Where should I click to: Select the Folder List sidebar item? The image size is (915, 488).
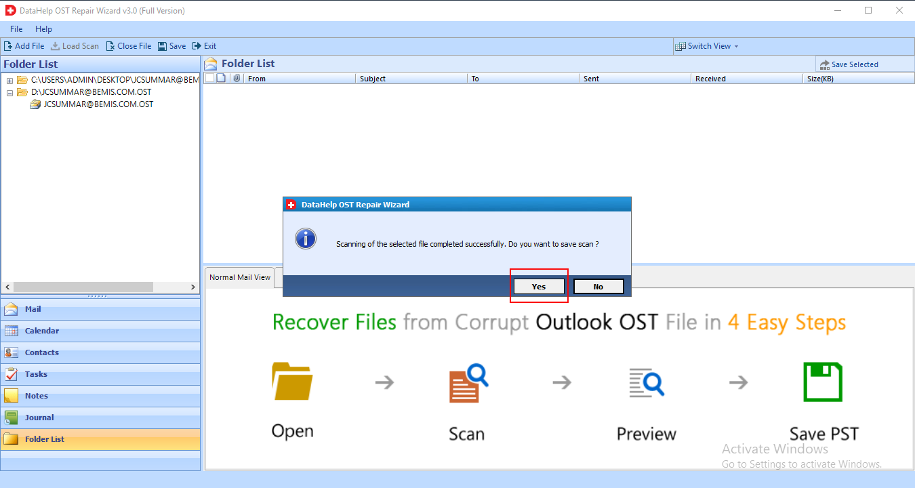tap(100, 439)
